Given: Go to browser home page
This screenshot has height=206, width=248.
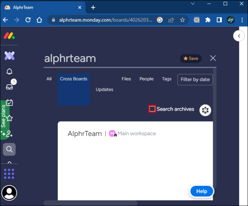Looking at the screenshot, I should [39, 20].
